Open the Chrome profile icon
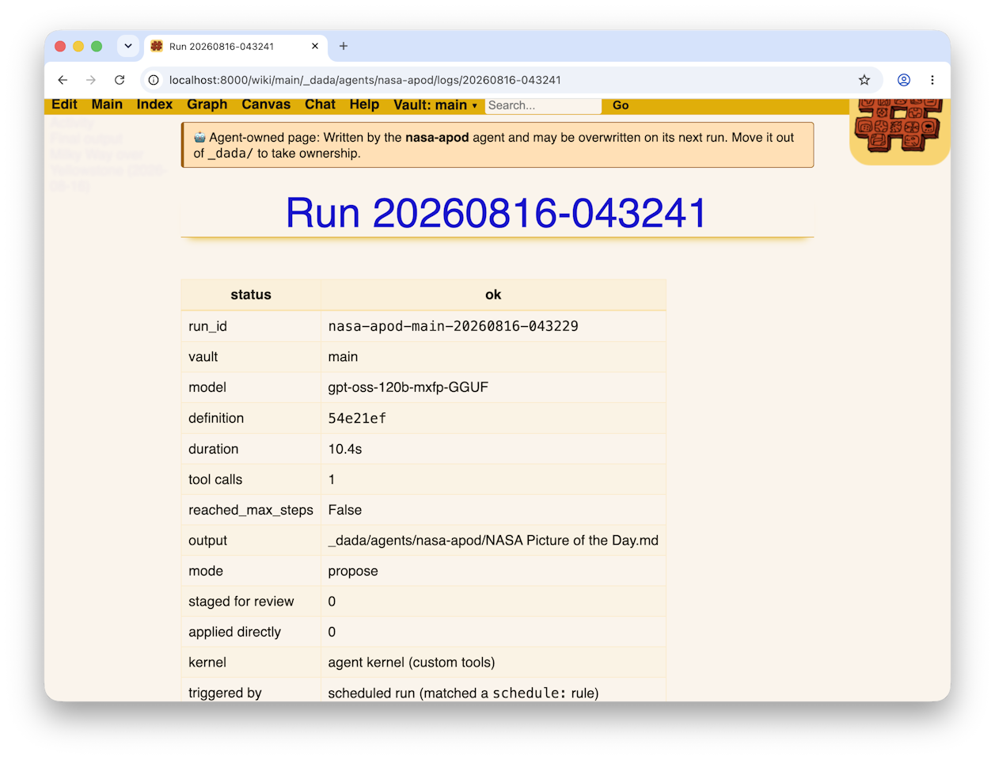 coord(904,80)
